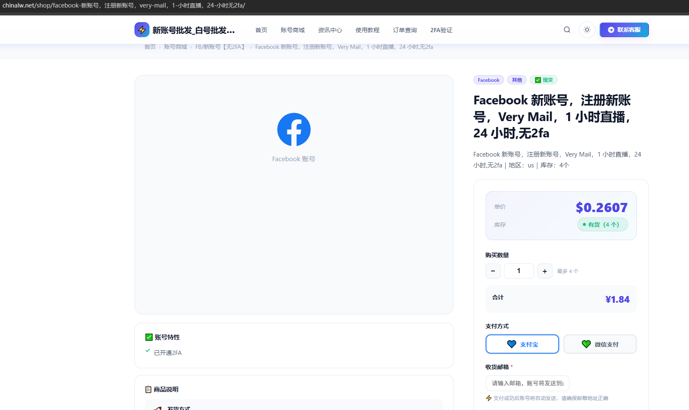689x410 pixels.
Task: Open FB/新账号【无2FA】 breadcrumb link
Action: [221, 47]
